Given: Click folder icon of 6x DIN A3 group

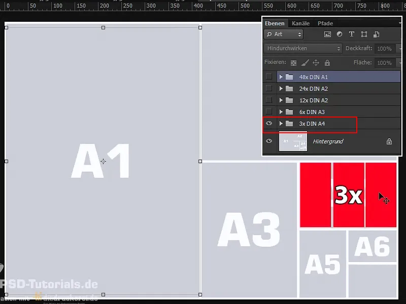Looking at the screenshot, I should [289, 111].
